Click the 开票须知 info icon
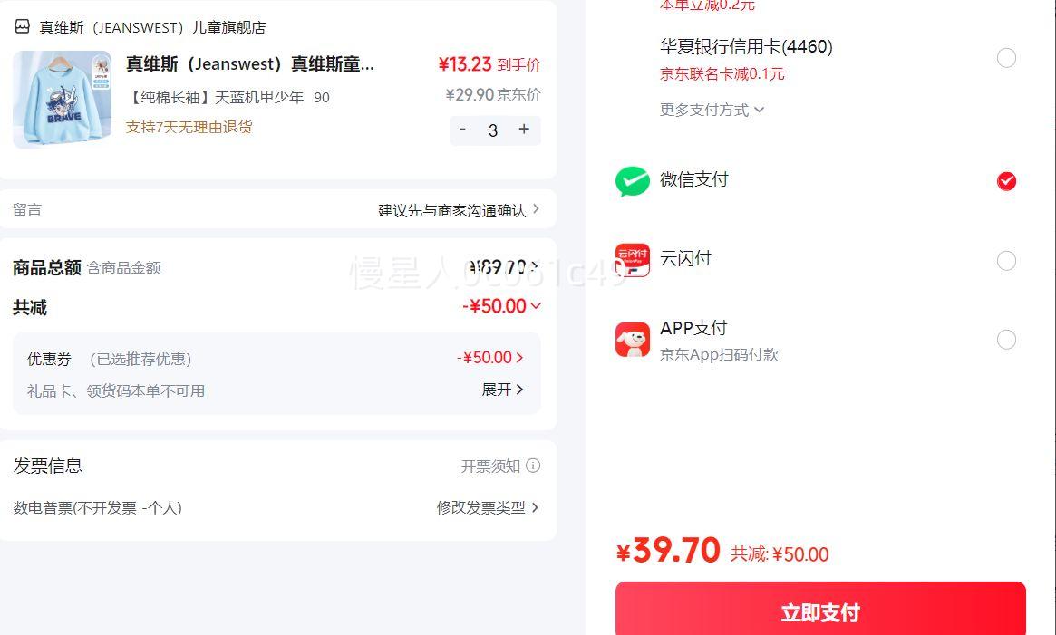The image size is (1056, 635). [x=533, y=466]
